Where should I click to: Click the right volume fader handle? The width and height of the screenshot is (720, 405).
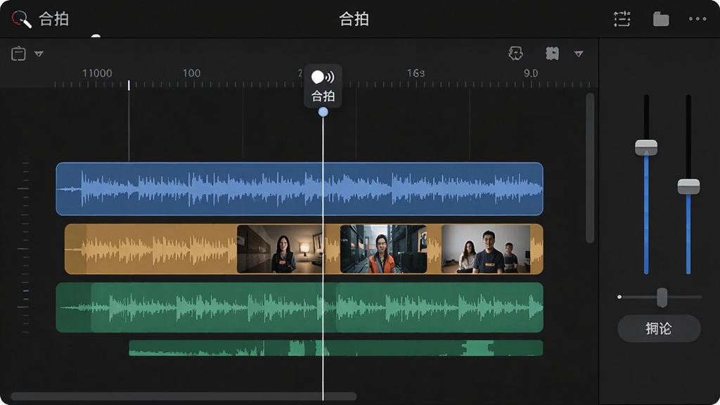[x=688, y=186]
